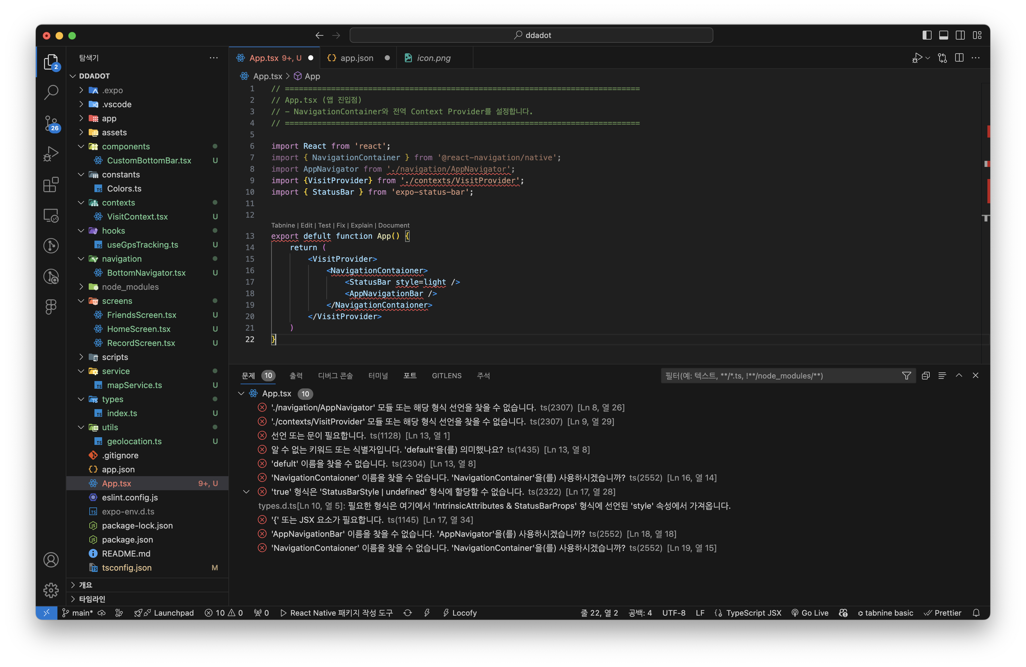
Task: Collapse all problems in panel
Action: [x=926, y=376]
